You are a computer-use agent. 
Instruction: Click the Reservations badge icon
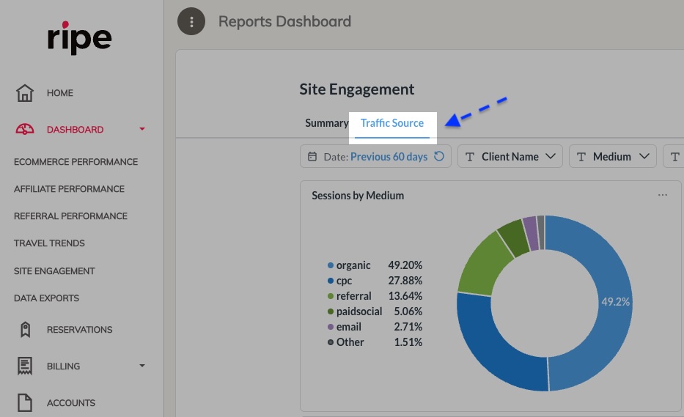click(26, 330)
